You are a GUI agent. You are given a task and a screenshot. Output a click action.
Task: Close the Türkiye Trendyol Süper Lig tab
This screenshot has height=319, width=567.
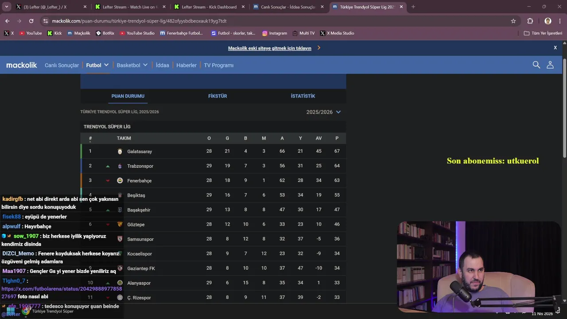click(401, 7)
